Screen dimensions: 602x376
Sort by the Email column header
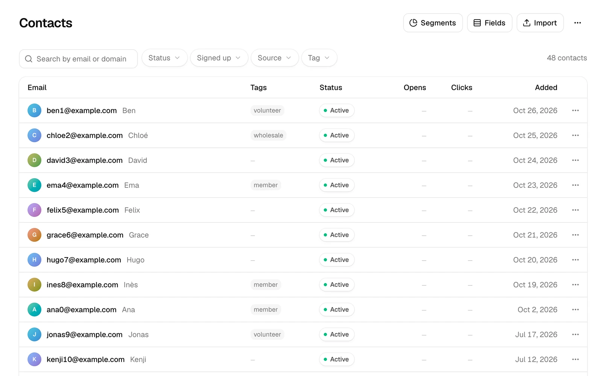(x=37, y=88)
